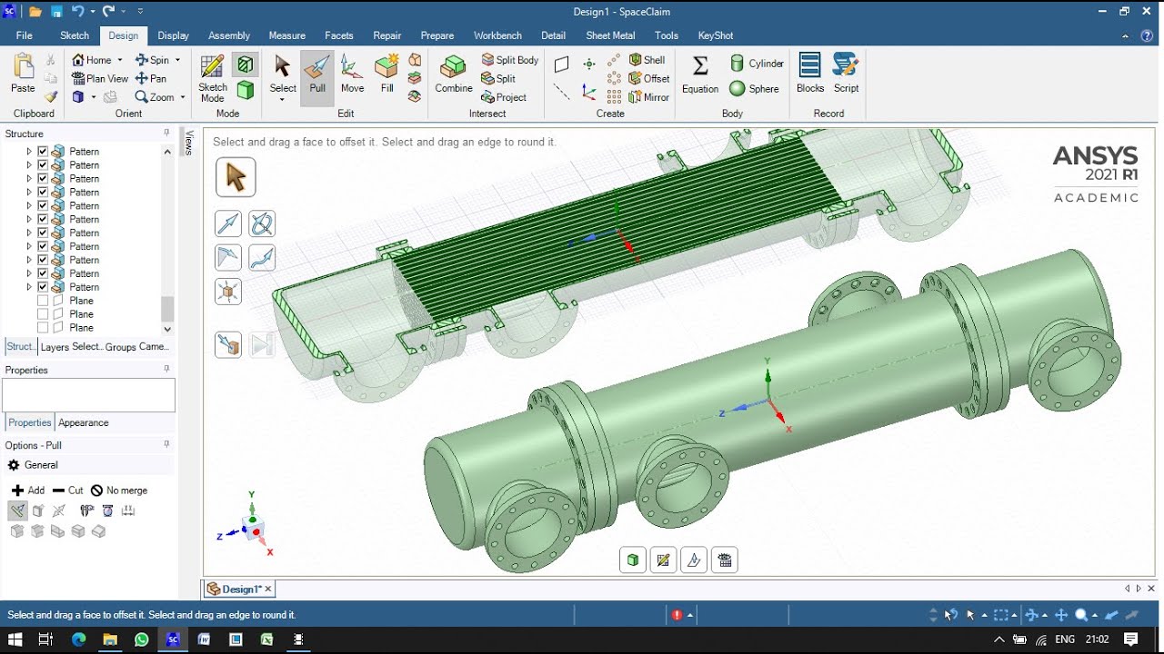Click the Design1 document tab
This screenshot has width=1164, height=654.
[240, 589]
